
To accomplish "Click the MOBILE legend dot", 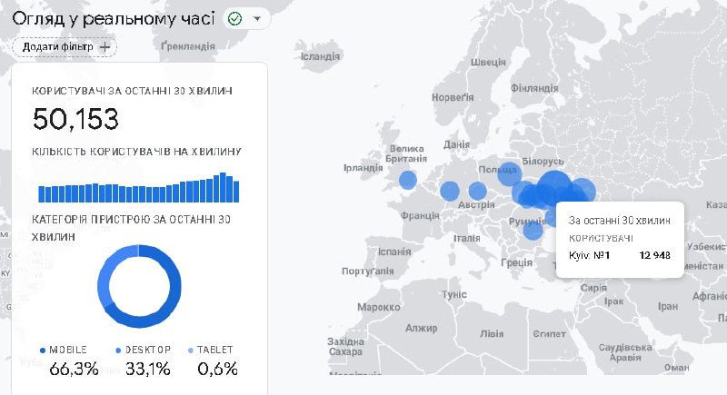I will tap(43, 350).
